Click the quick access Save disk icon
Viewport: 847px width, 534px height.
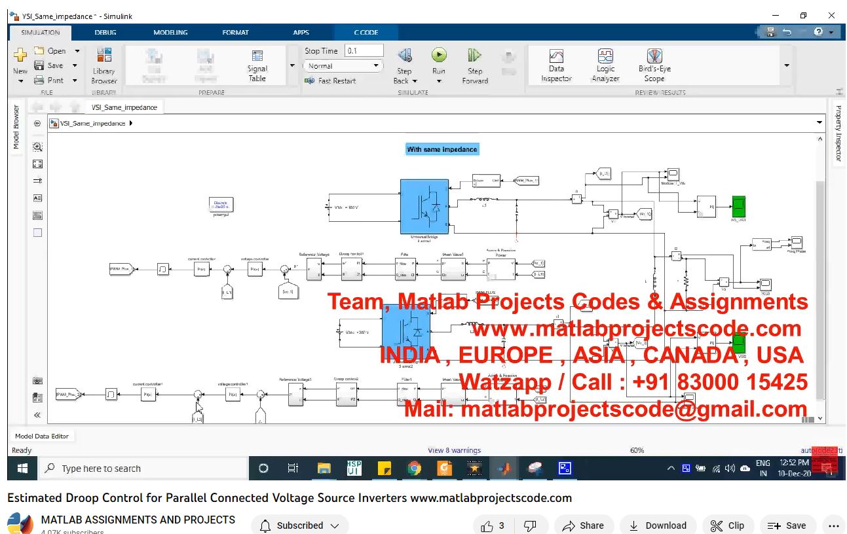coord(770,32)
